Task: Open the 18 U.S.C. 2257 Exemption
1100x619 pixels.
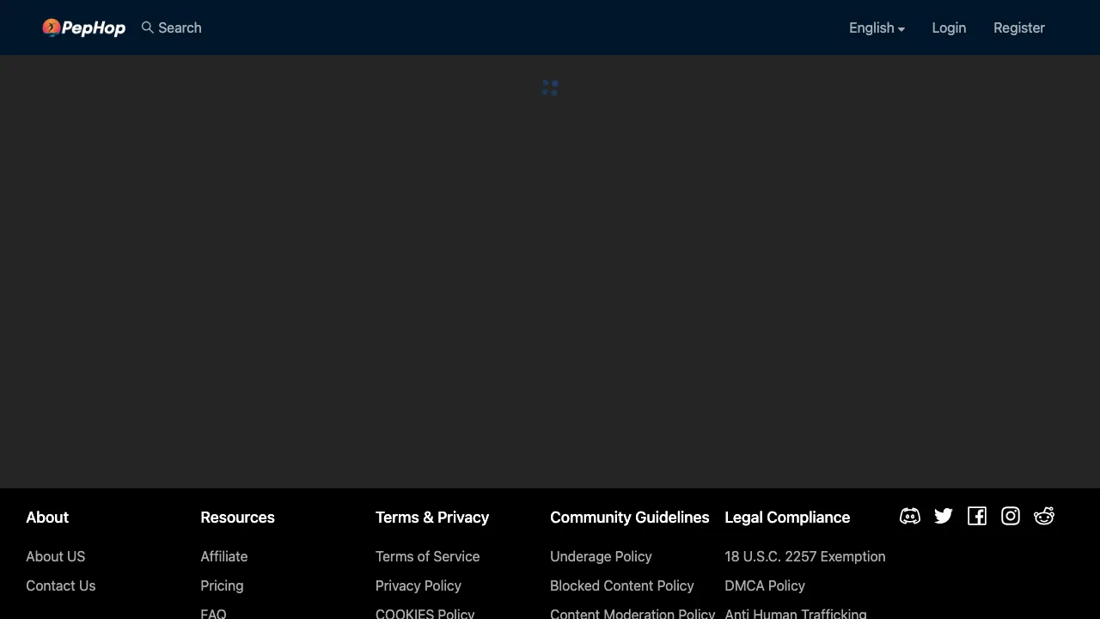Action: point(805,556)
